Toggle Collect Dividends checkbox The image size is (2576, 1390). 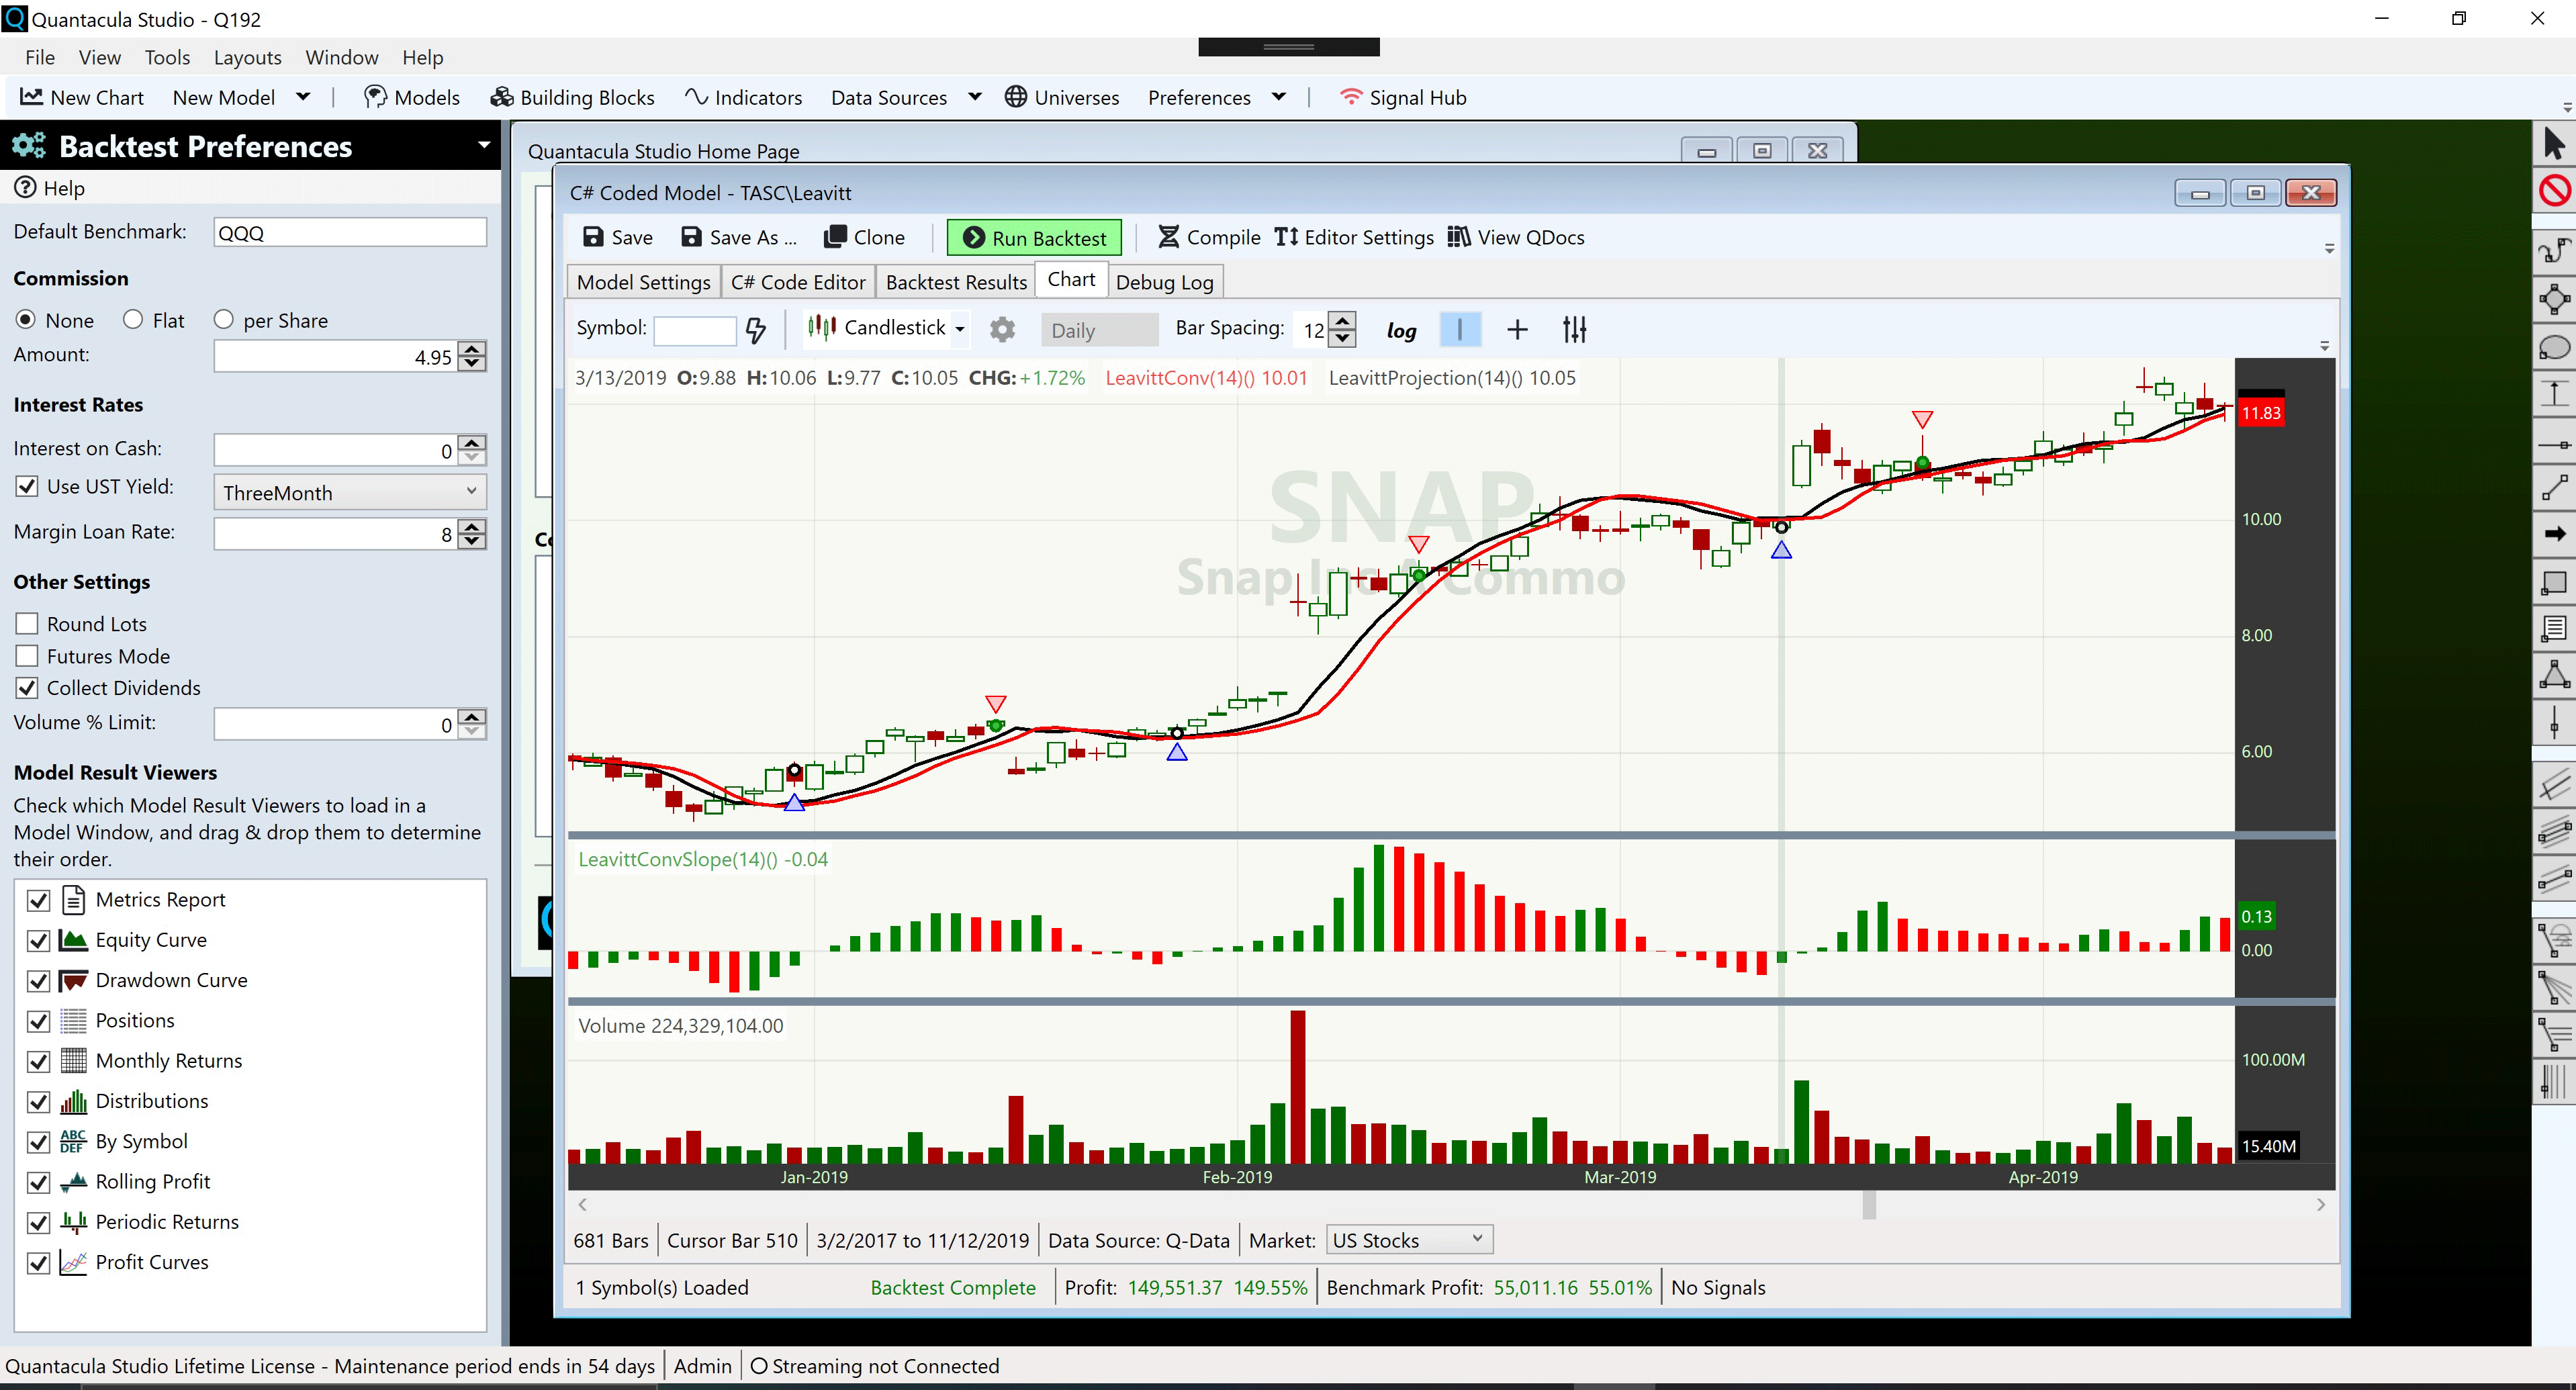point(27,688)
